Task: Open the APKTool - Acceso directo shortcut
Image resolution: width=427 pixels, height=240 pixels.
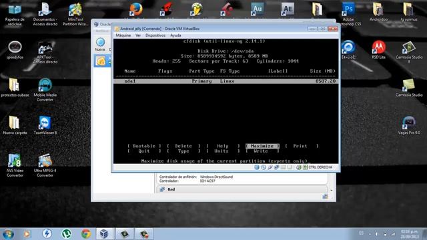Action: [x=45, y=52]
